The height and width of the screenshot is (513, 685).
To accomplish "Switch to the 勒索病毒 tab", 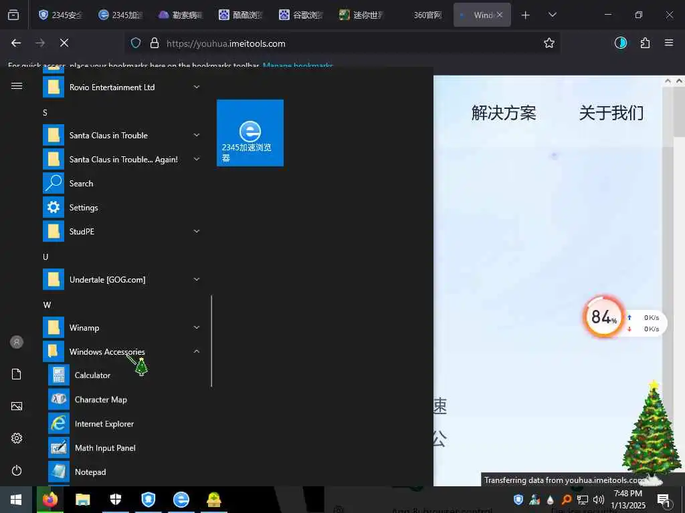I will [181, 15].
